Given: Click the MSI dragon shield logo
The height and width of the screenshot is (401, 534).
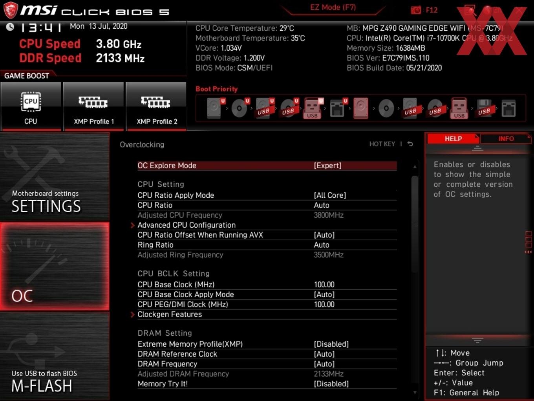Looking at the screenshot, I should tap(11, 10).
